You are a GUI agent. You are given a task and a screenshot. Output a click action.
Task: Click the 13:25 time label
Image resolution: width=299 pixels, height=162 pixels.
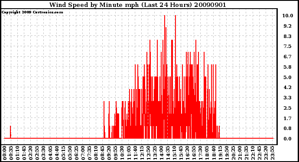[155, 153]
